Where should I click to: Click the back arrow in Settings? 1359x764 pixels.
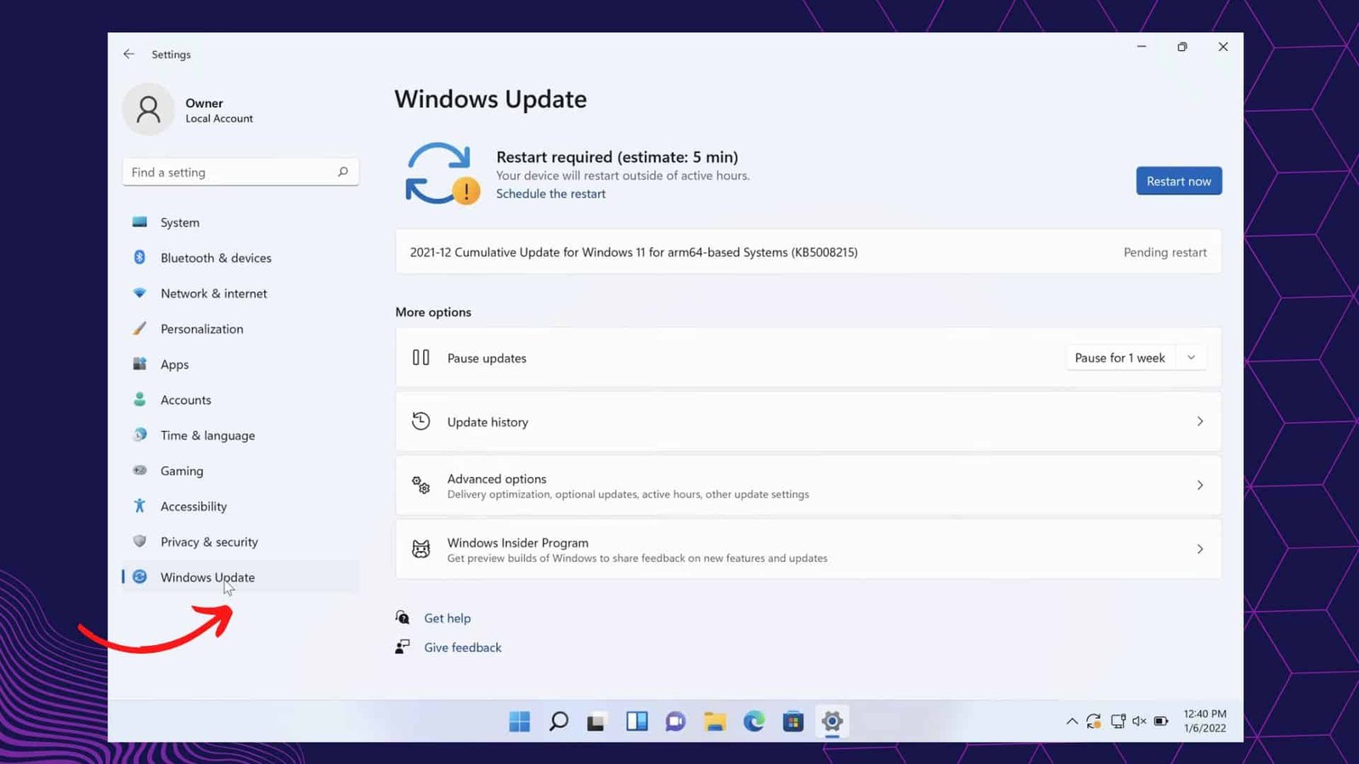pyautogui.click(x=129, y=53)
